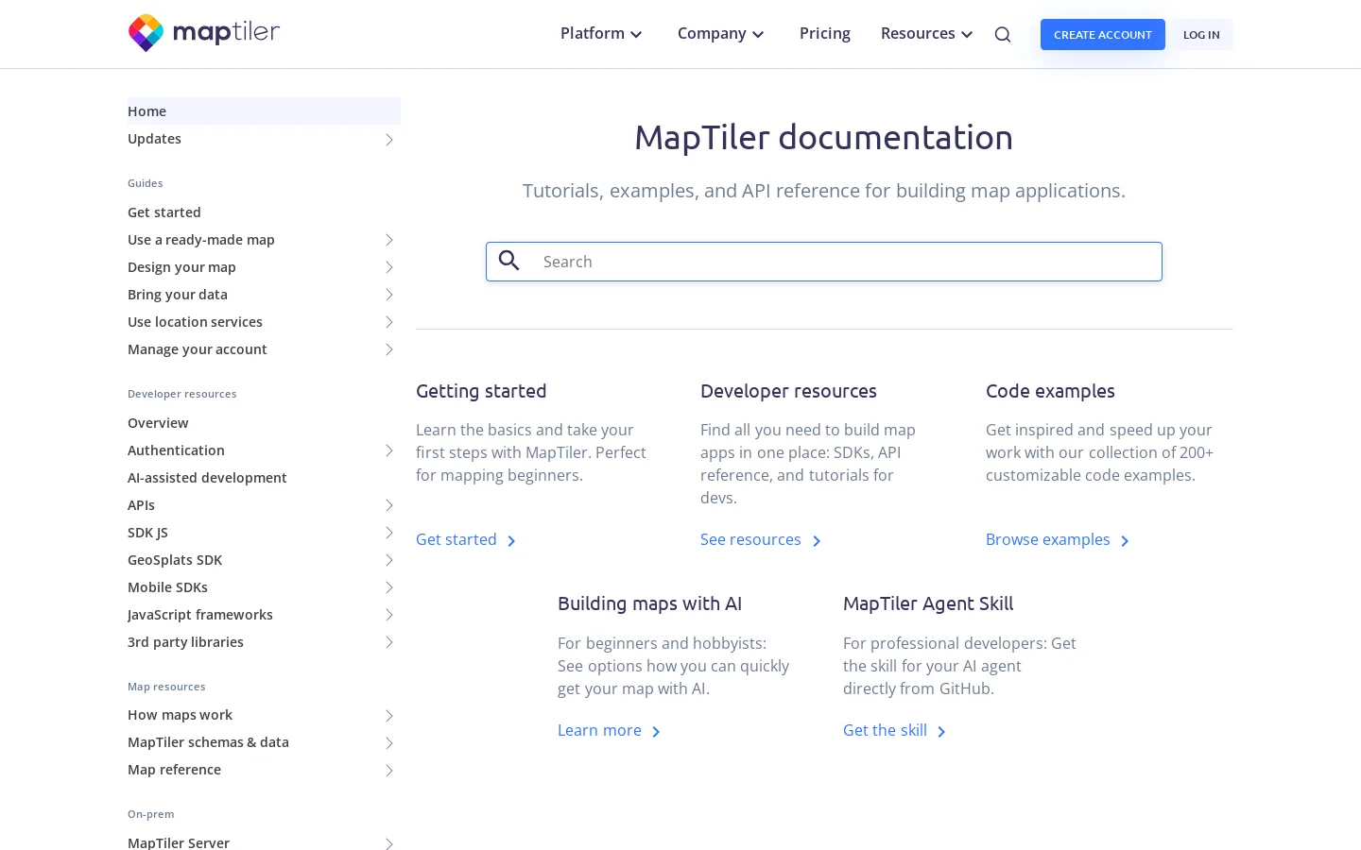Select Home in the sidebar

click(x=264, y=111)
